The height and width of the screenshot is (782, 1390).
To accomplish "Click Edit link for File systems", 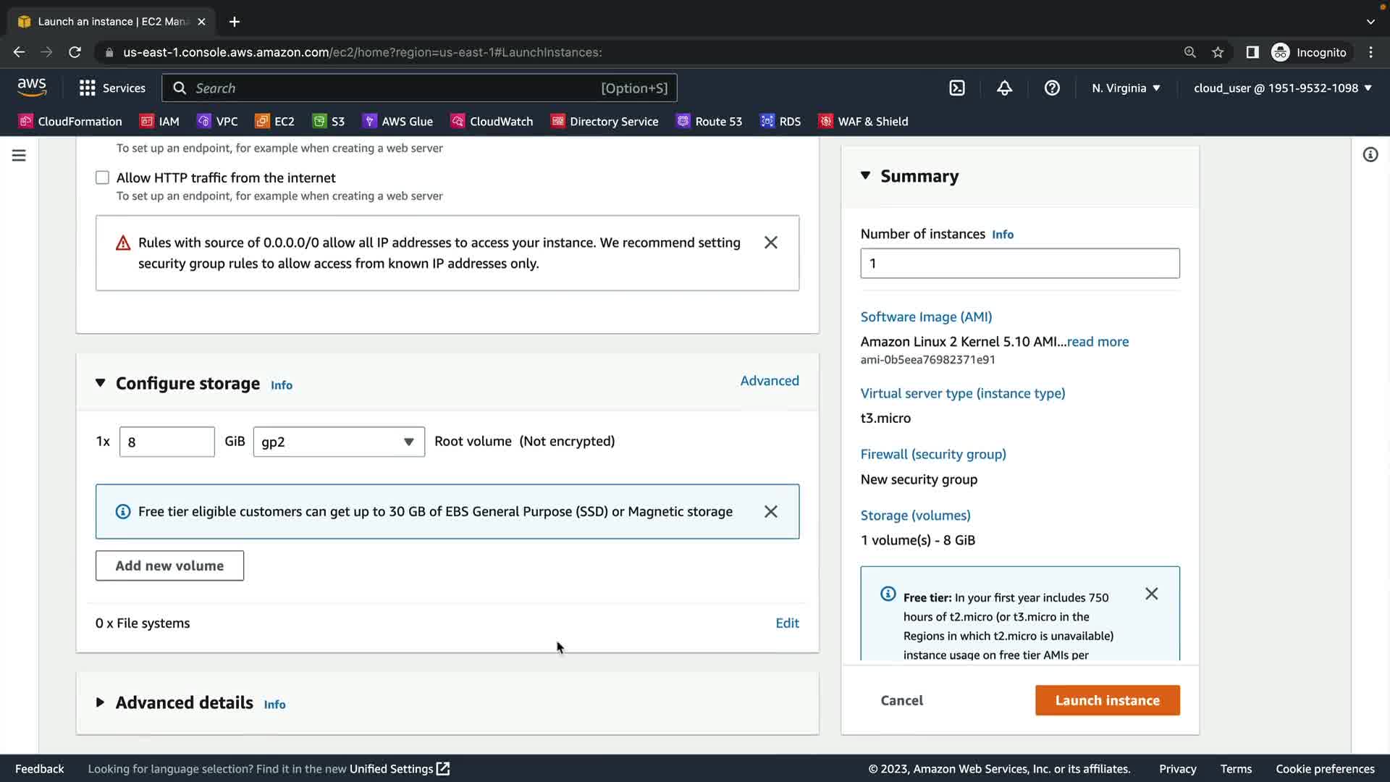I will (787, 623).
